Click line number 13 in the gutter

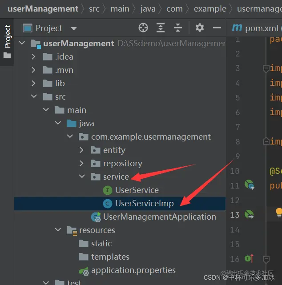(x=234, y=215)
